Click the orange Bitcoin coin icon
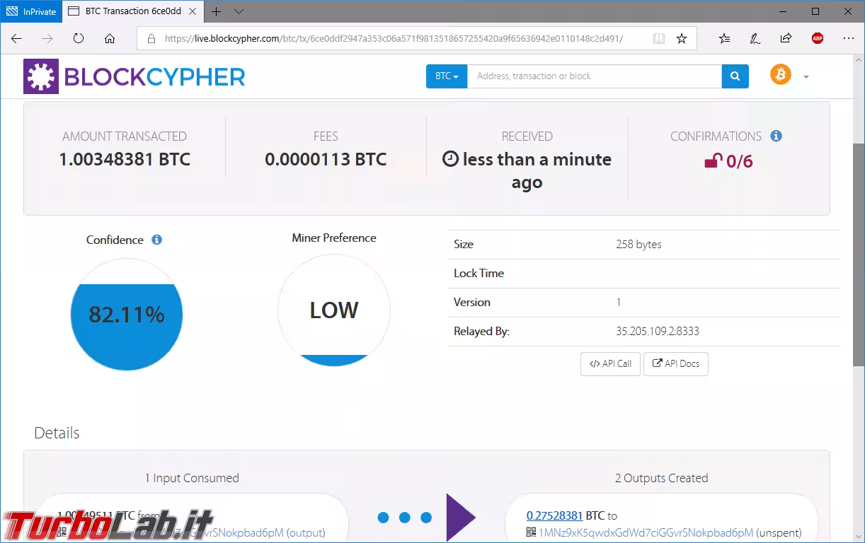The image size is (865, 543). point(781,74)
